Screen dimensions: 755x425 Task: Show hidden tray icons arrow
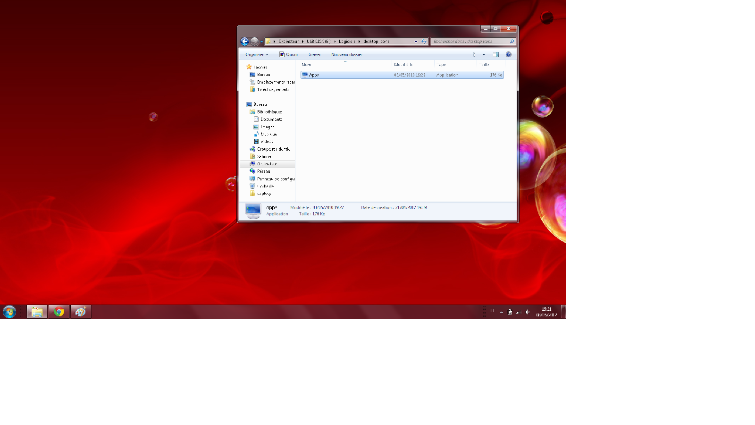[x=501, y=312]
